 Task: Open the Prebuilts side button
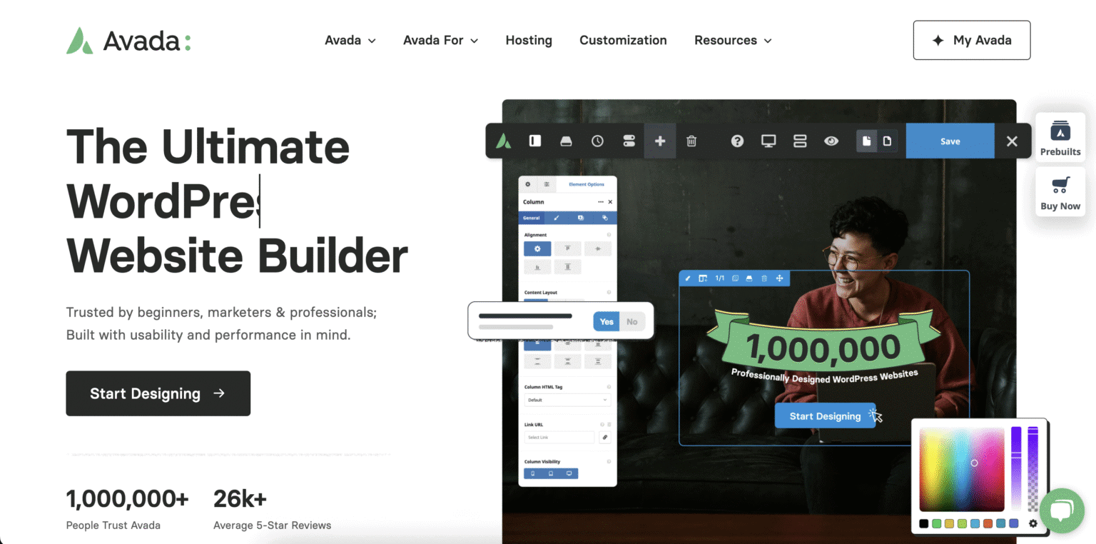1060,138
